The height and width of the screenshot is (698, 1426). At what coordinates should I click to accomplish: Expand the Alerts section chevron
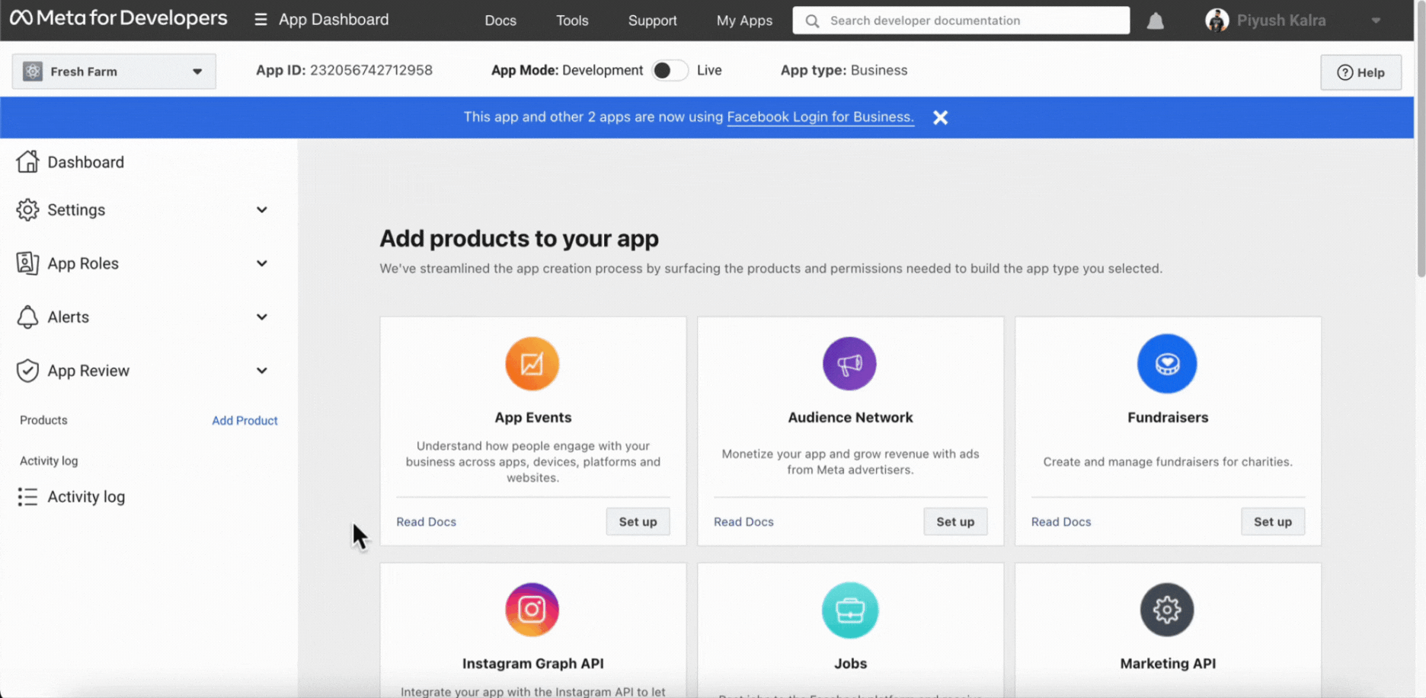pos(261,317)
